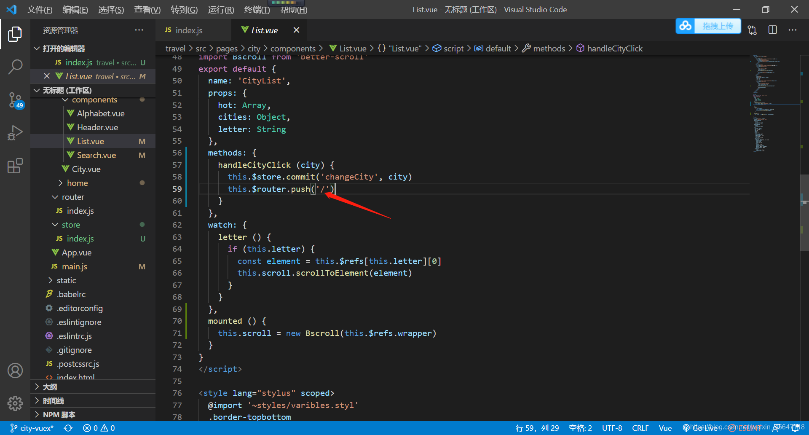Open Source Control view with 49 badge
The height and width of the screenshot is (435, 809).
(x=15, y=100)
